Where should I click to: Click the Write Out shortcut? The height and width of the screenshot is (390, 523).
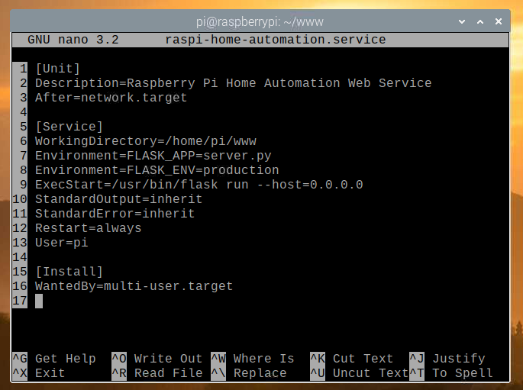pyautogui.click(x=168, y=359)
